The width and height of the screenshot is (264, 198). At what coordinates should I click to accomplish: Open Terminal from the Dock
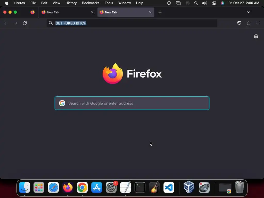click(x=140, y=187)
